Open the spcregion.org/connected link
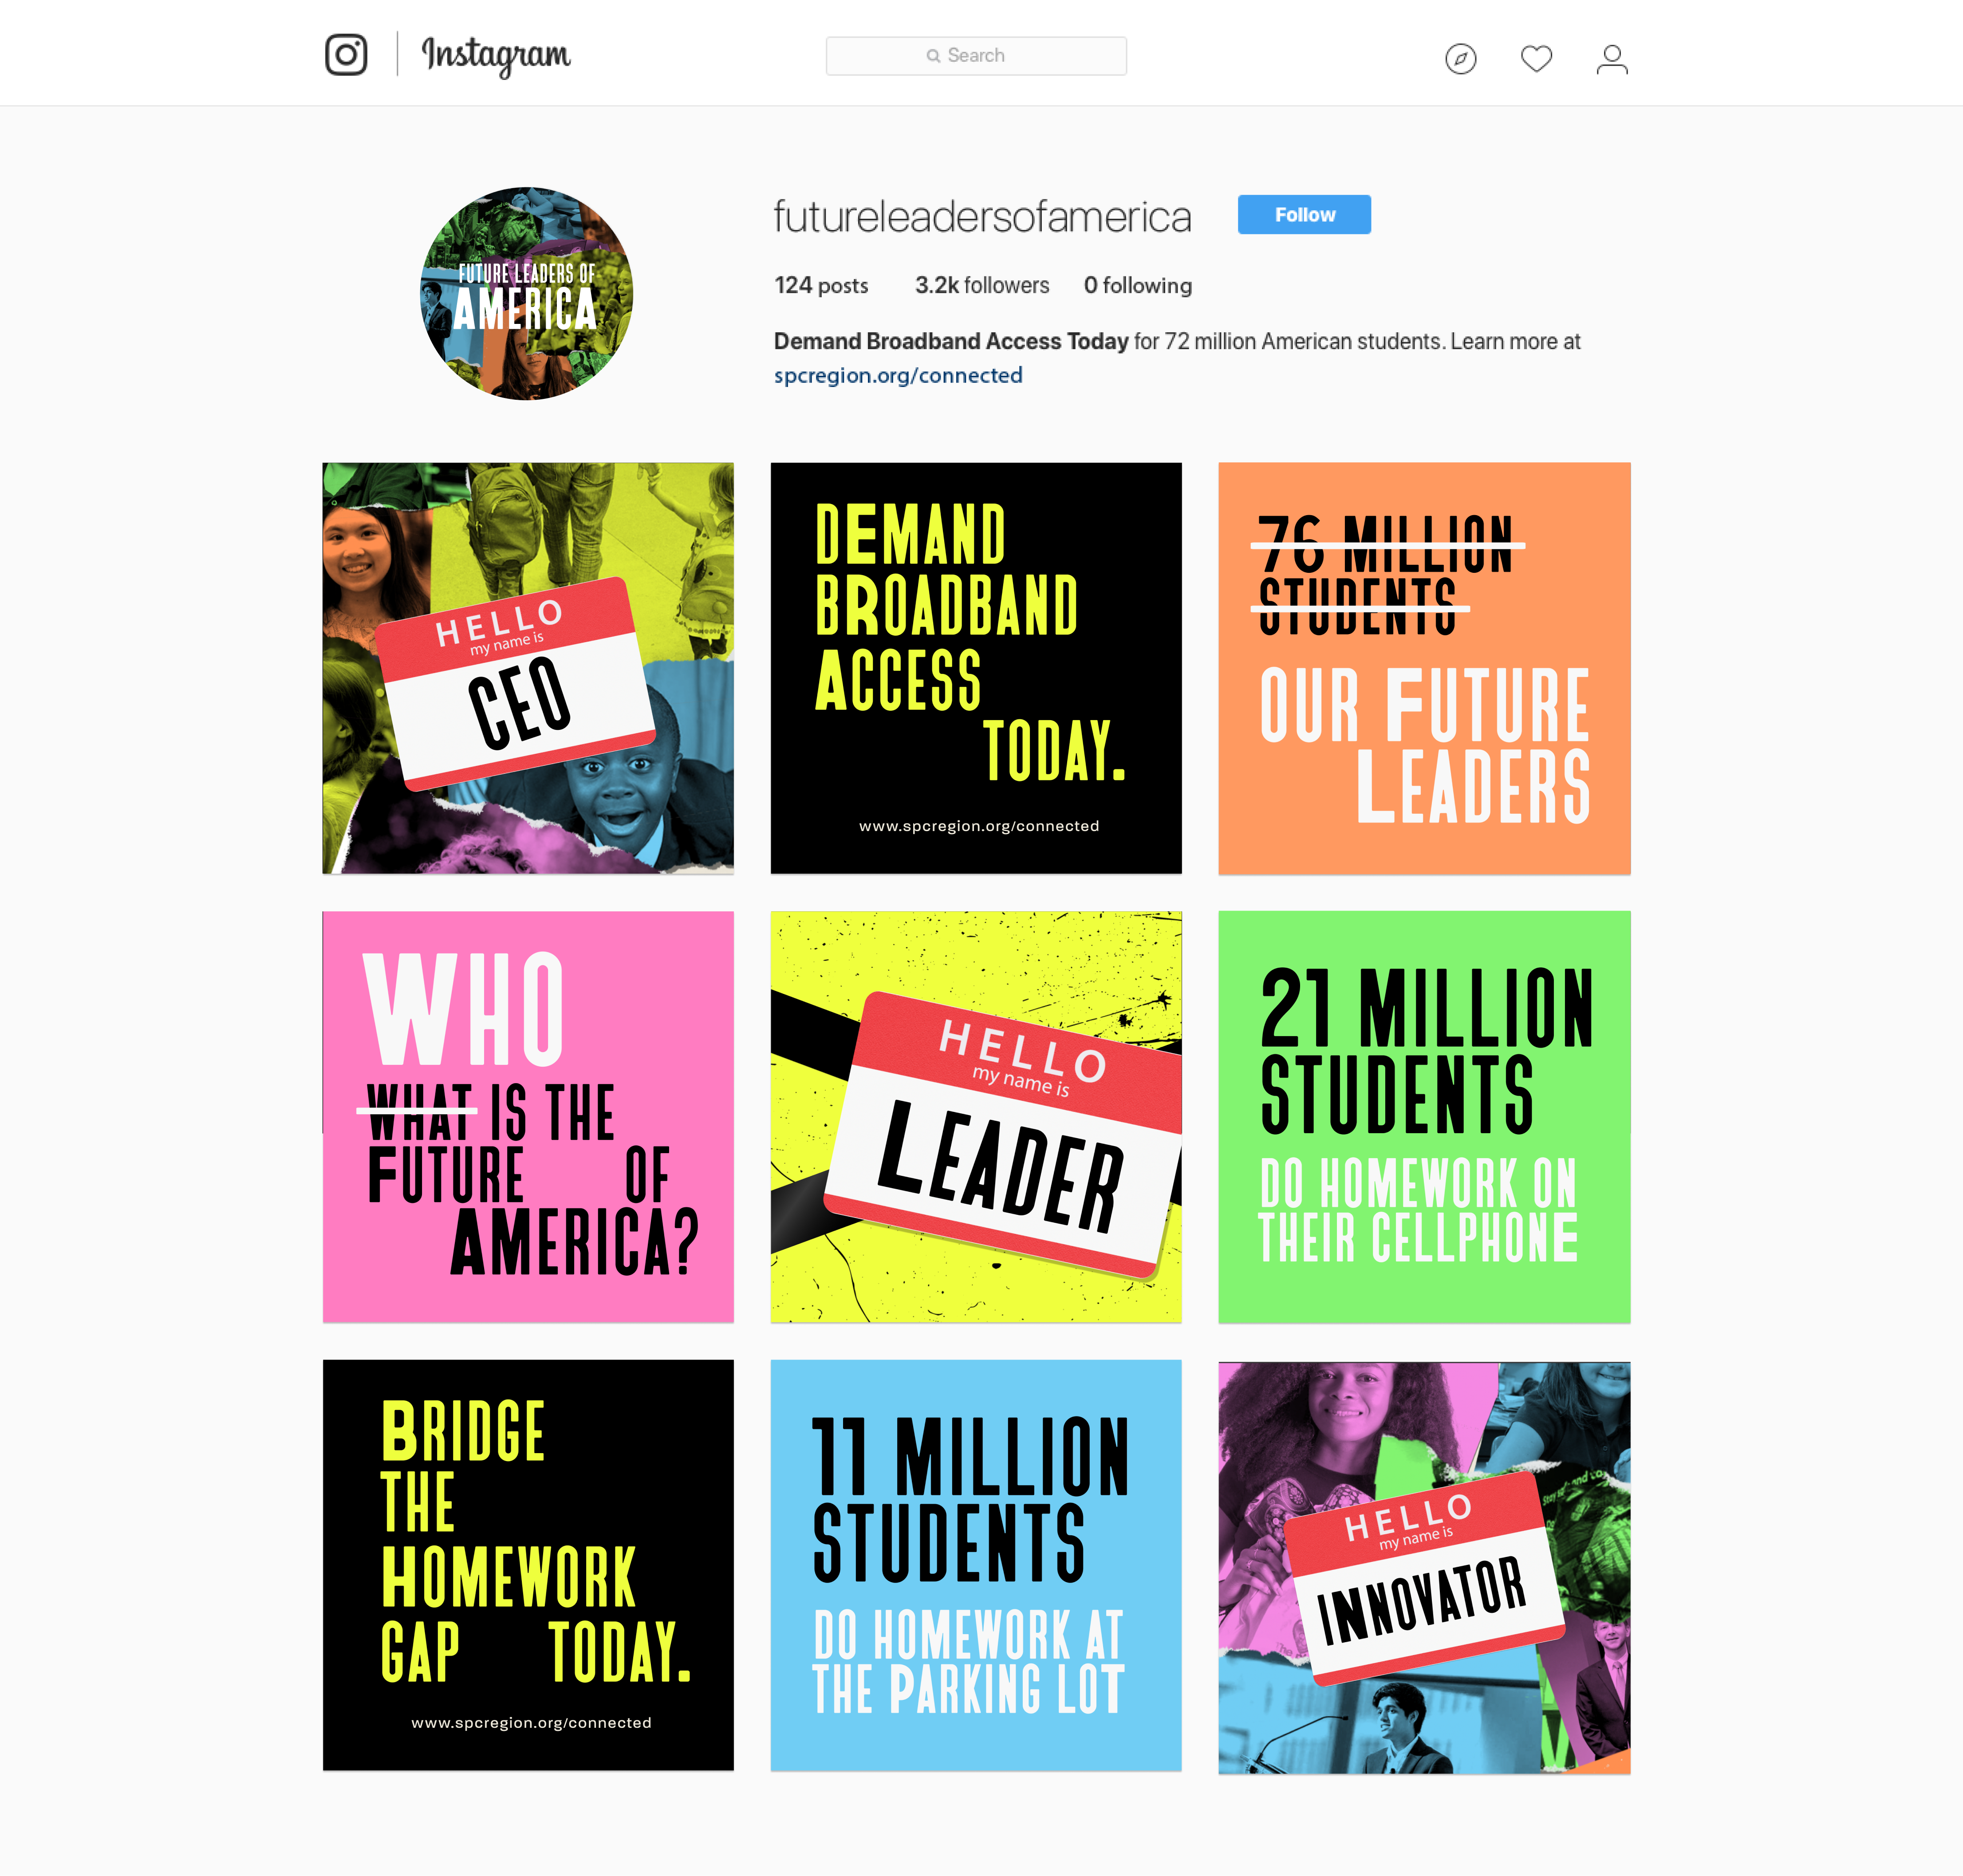This screenshot has height=1876, width=1963. coord(897,375)
